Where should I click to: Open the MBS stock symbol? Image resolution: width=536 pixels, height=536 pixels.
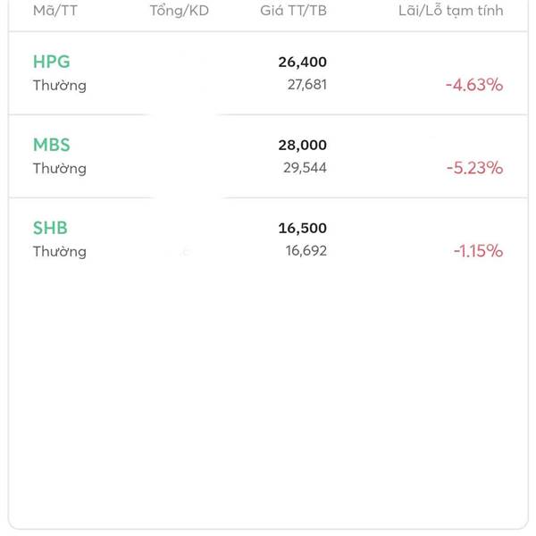pyautogui.click(x=51, y=145)
